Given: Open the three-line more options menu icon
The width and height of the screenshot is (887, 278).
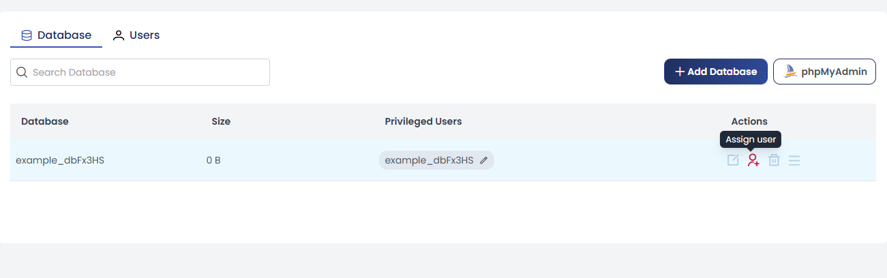Looking at the screenshot, I should point(794,161).
